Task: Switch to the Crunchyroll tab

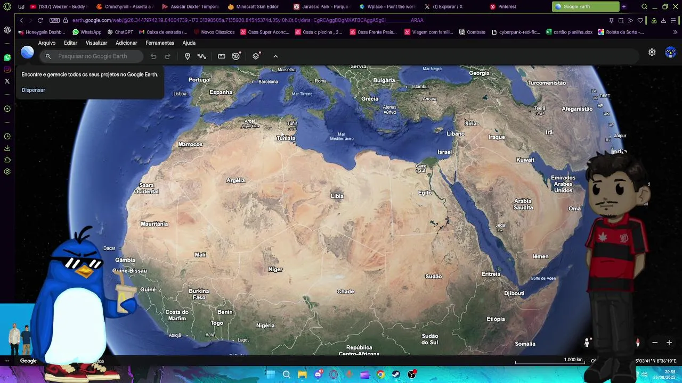Action: 125,6
